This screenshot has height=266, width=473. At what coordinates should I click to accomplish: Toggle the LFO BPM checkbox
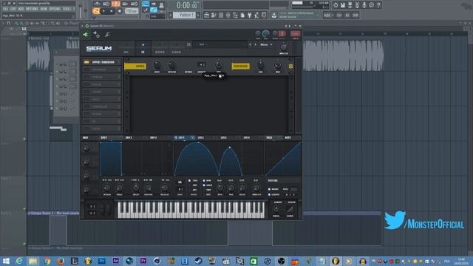[x=204, y=180]
